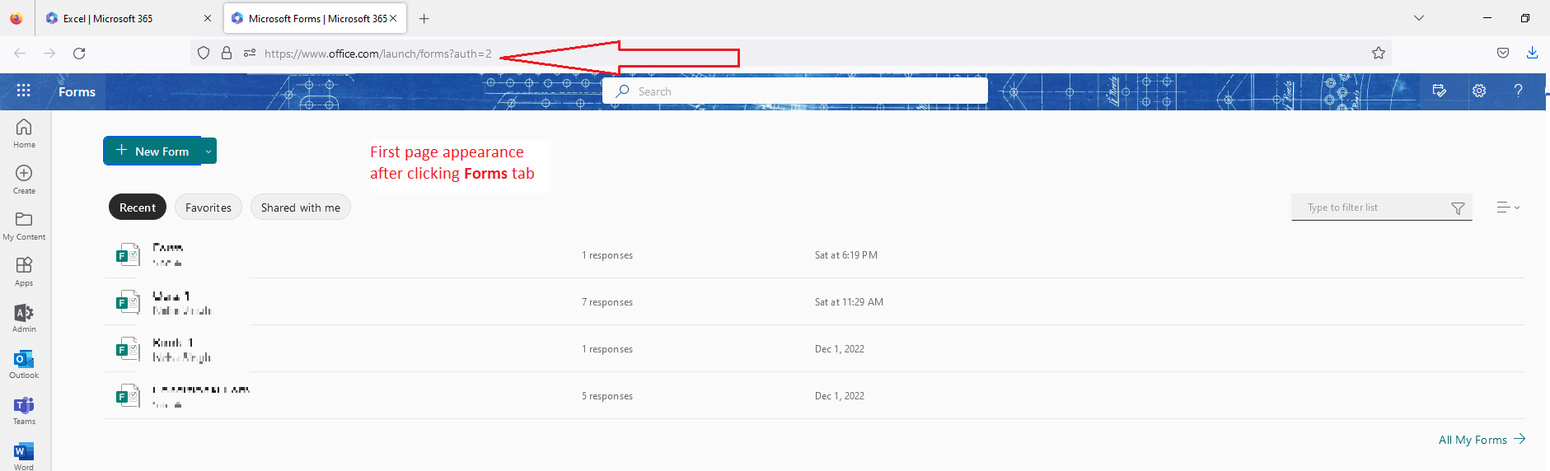Viewport: 1550px width, 471px height.
Task: Close the Microsoft Forms browser tab
Action: coord(393,18)
